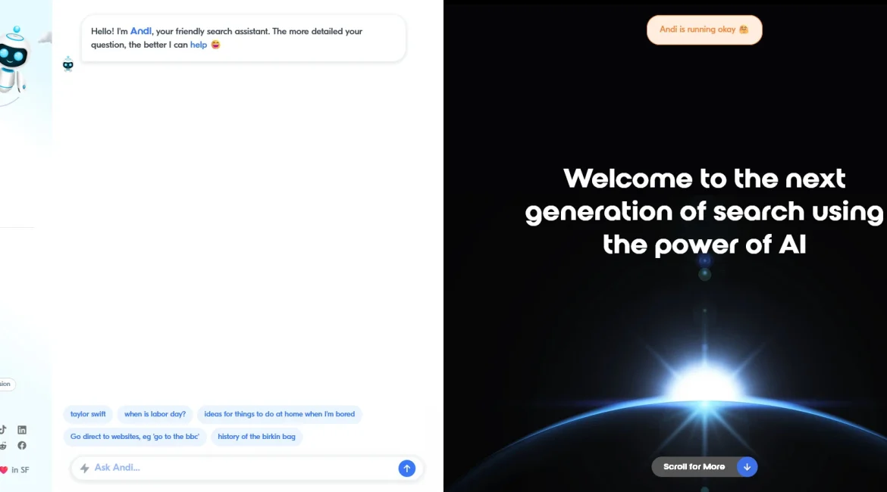Click the heading 'Welcome to the next generation'
The image size is (887, 492).
point(704,211)
